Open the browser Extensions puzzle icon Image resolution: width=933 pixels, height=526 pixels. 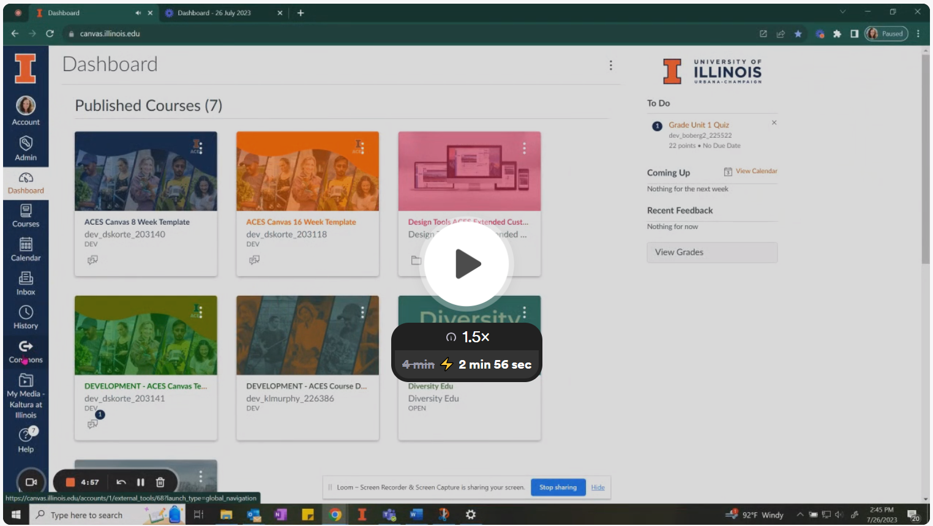click(x=837, y=34)
